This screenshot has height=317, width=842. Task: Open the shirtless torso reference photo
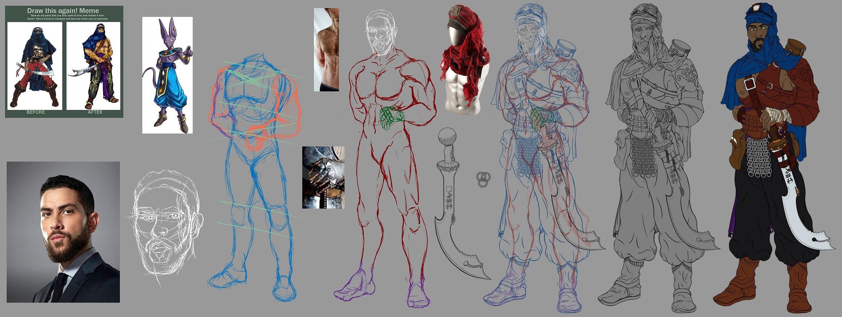point(326,49)
